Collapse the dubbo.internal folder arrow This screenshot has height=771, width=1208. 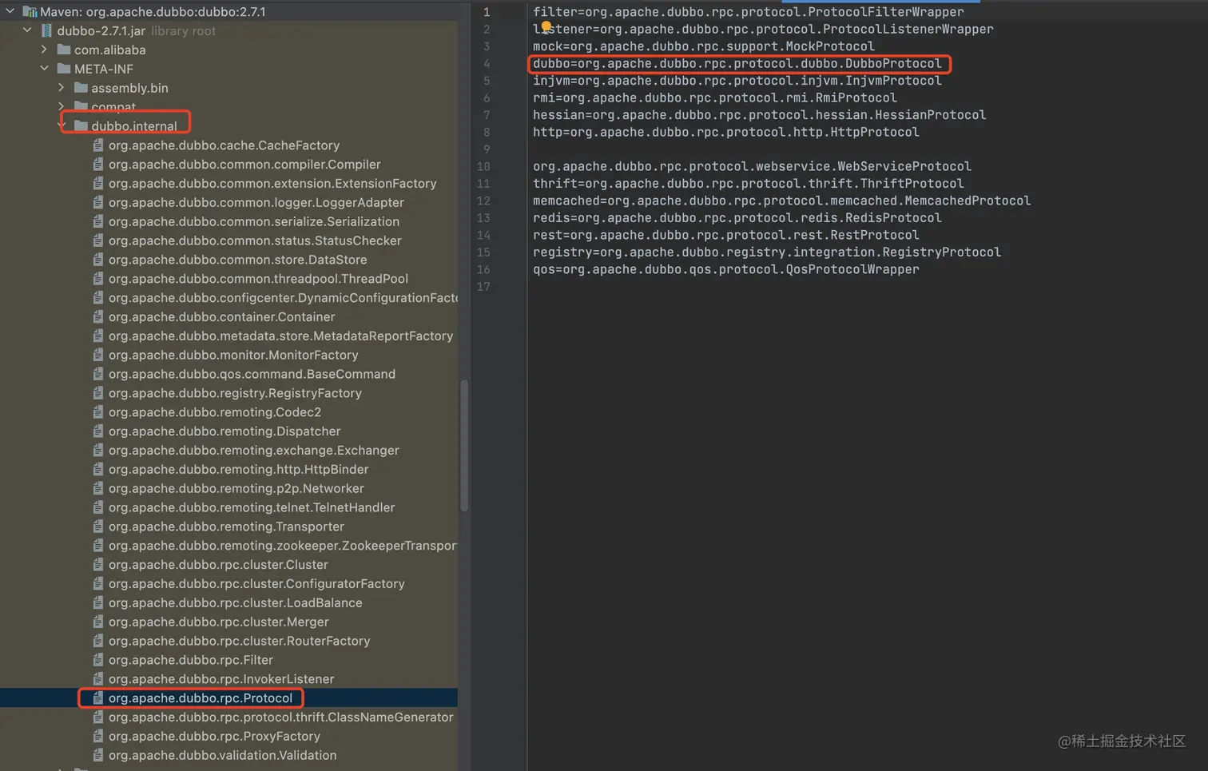(62, 125)
